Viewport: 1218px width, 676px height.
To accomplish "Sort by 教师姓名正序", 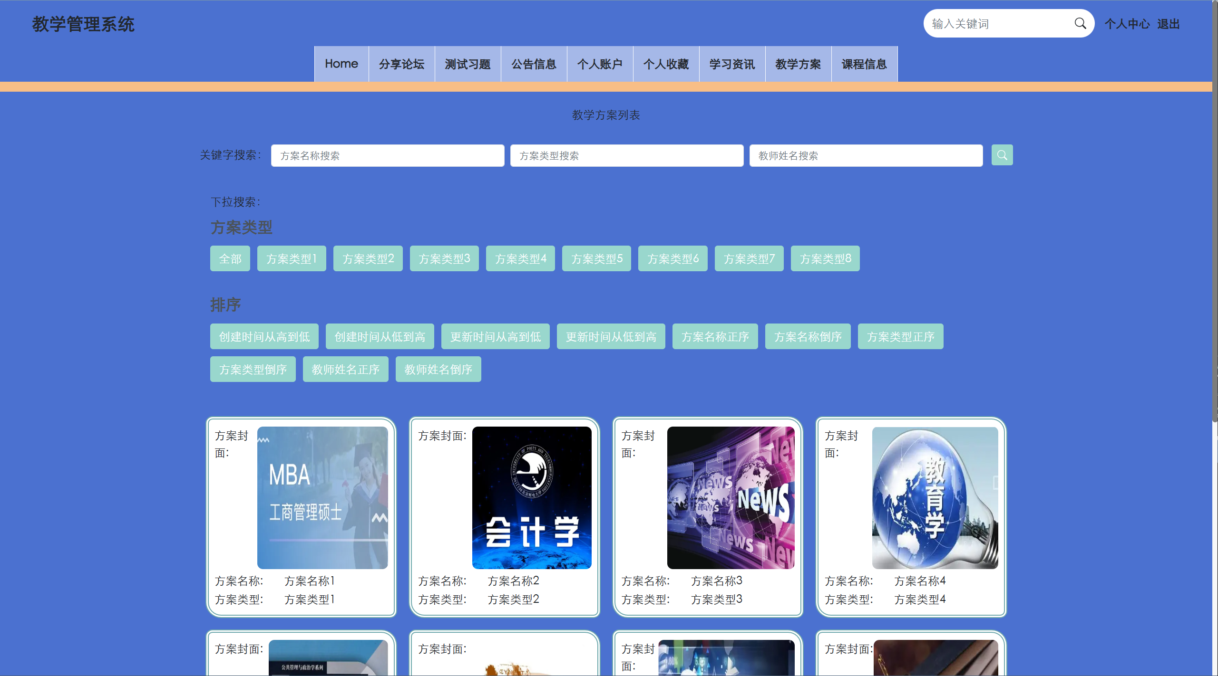I will pos(345,370).
